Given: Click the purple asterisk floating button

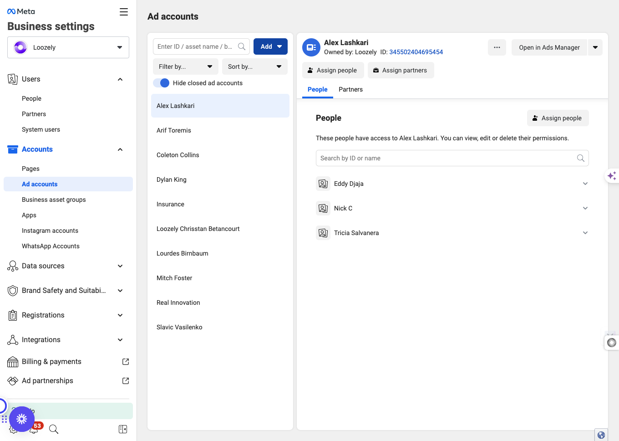Looking at the screenshot, I should pos(22,419).
